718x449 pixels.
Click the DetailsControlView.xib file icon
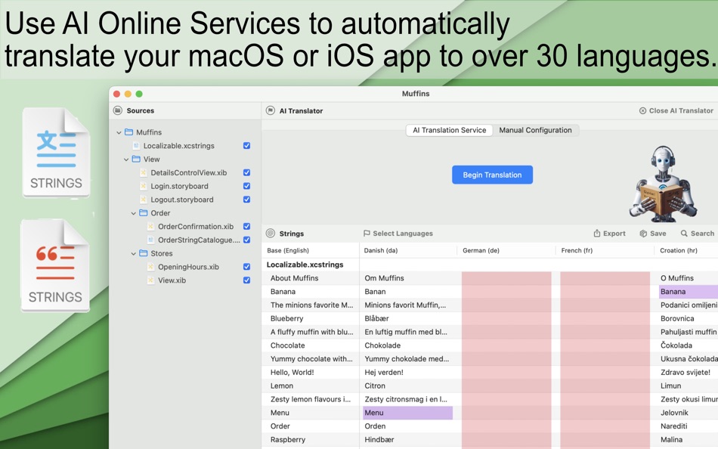(x=144, y=173)
